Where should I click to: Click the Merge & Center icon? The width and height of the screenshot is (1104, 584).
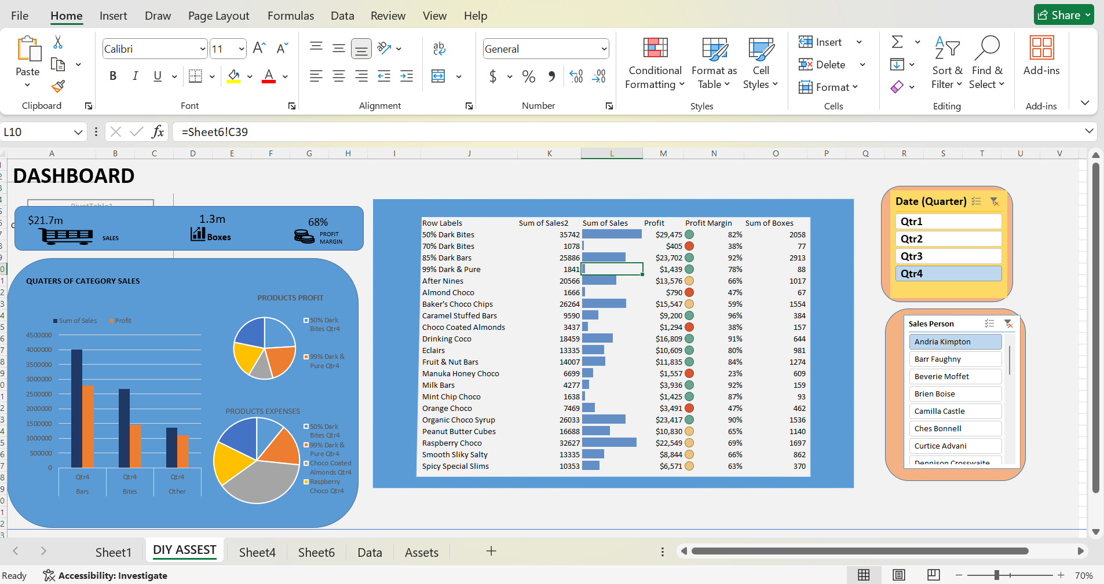point(438,76)
